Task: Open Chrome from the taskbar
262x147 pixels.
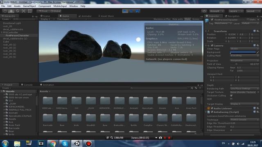Action: point(53,143)
